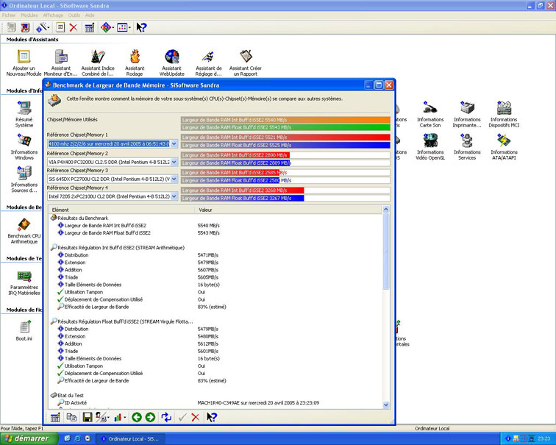This screenshot has height=445, width=556.
Task: Click results list scrollbar down arrow
Action: point(386,405)
